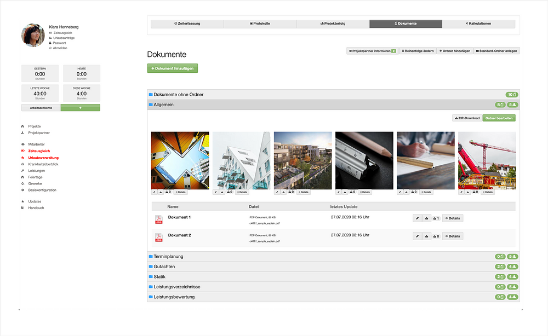Open the red construction crane thumbnail
Image resolution: width=548 pixels, height=336 pixels.
[x=487, y=160]
